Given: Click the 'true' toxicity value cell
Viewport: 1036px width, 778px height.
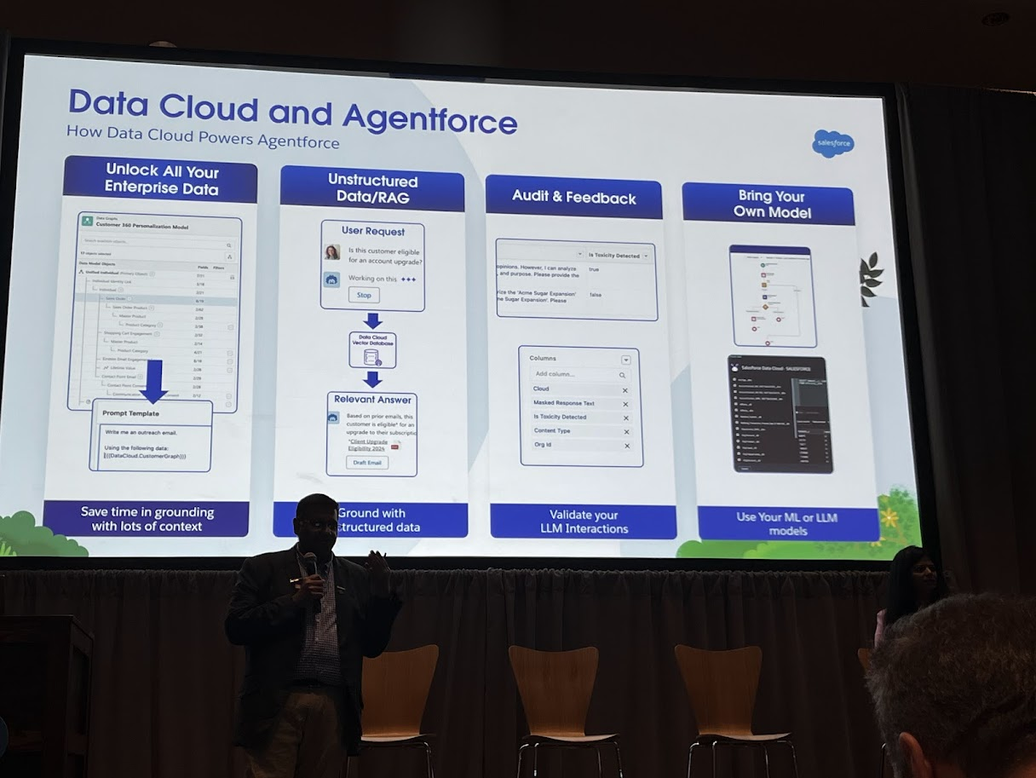Looking at the screenshot, I should (594, 269).
